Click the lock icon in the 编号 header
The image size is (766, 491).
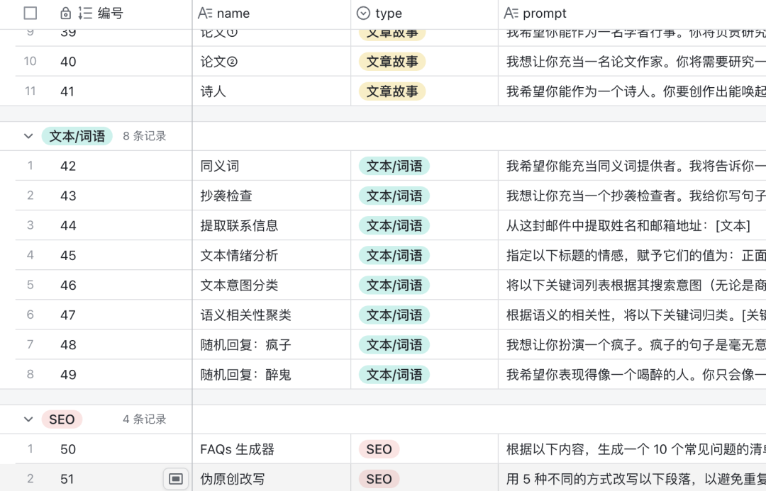click(x=66, y=13)
